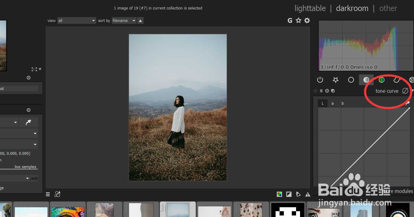Click the main photo of woman in field
The height and width of the screenshot is (217, 414).
(178, 107)
